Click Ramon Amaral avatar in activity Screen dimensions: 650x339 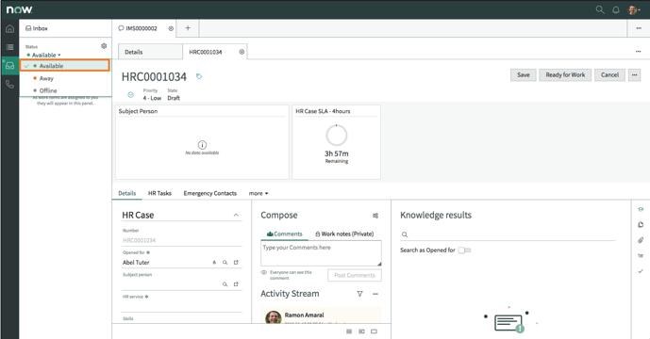tap(274, 318)
